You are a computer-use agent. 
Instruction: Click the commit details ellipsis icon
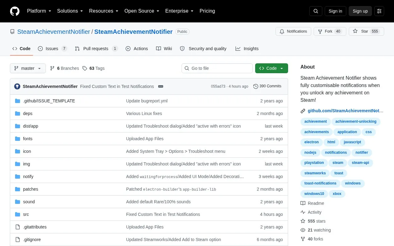[x=161, y=86]
